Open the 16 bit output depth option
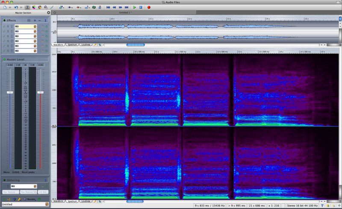 point(43,192)
